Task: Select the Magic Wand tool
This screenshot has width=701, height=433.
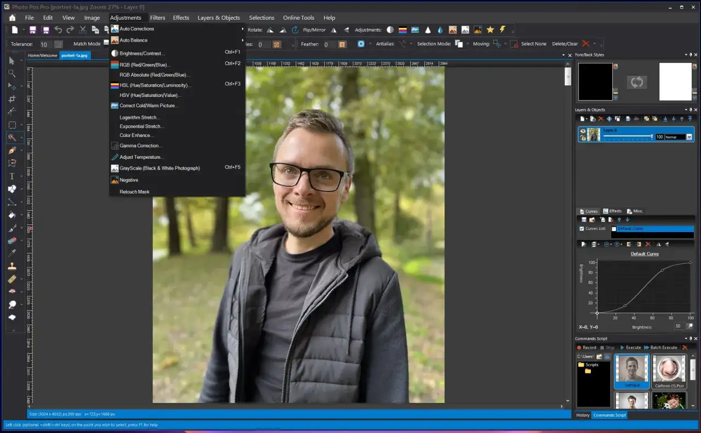Action: click(x=12, y=137)
